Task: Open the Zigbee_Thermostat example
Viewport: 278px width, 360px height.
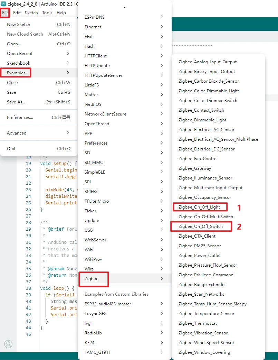Action: click(x=218, y=323)
